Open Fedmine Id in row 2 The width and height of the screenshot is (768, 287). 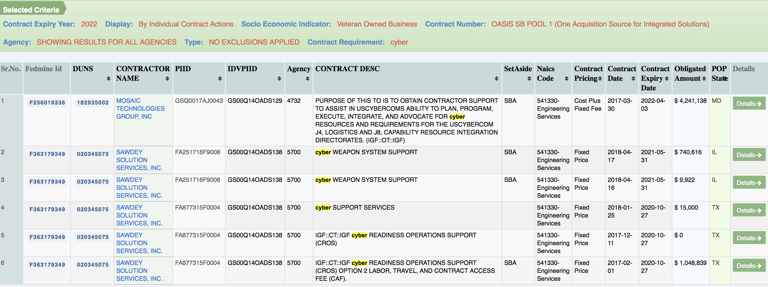[47, 154]
